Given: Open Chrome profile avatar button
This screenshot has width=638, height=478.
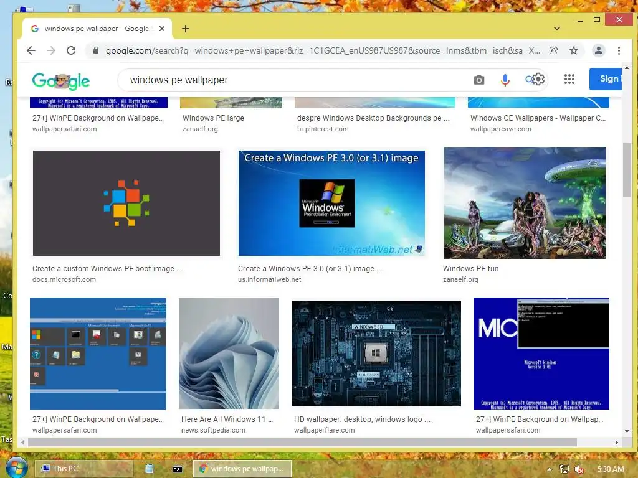Looking at the screenshot, I should (599, 50).
